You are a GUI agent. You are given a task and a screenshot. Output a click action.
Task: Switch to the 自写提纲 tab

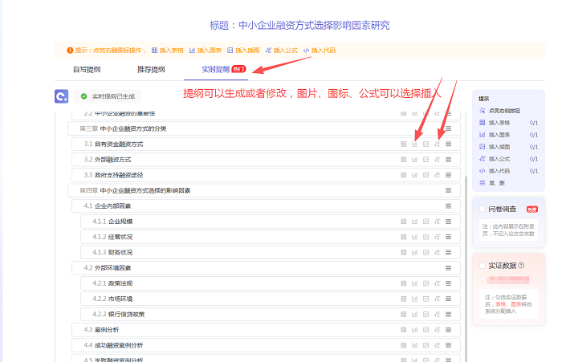click(x=87, y=69)
